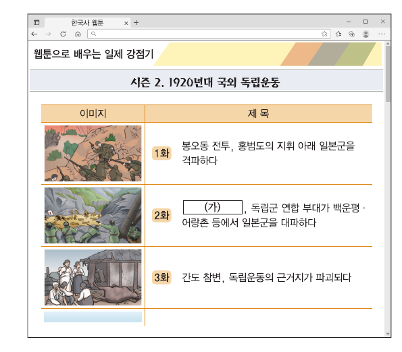Go to the home page icon
The image size is (402, 352).
(x=78, y=34)
